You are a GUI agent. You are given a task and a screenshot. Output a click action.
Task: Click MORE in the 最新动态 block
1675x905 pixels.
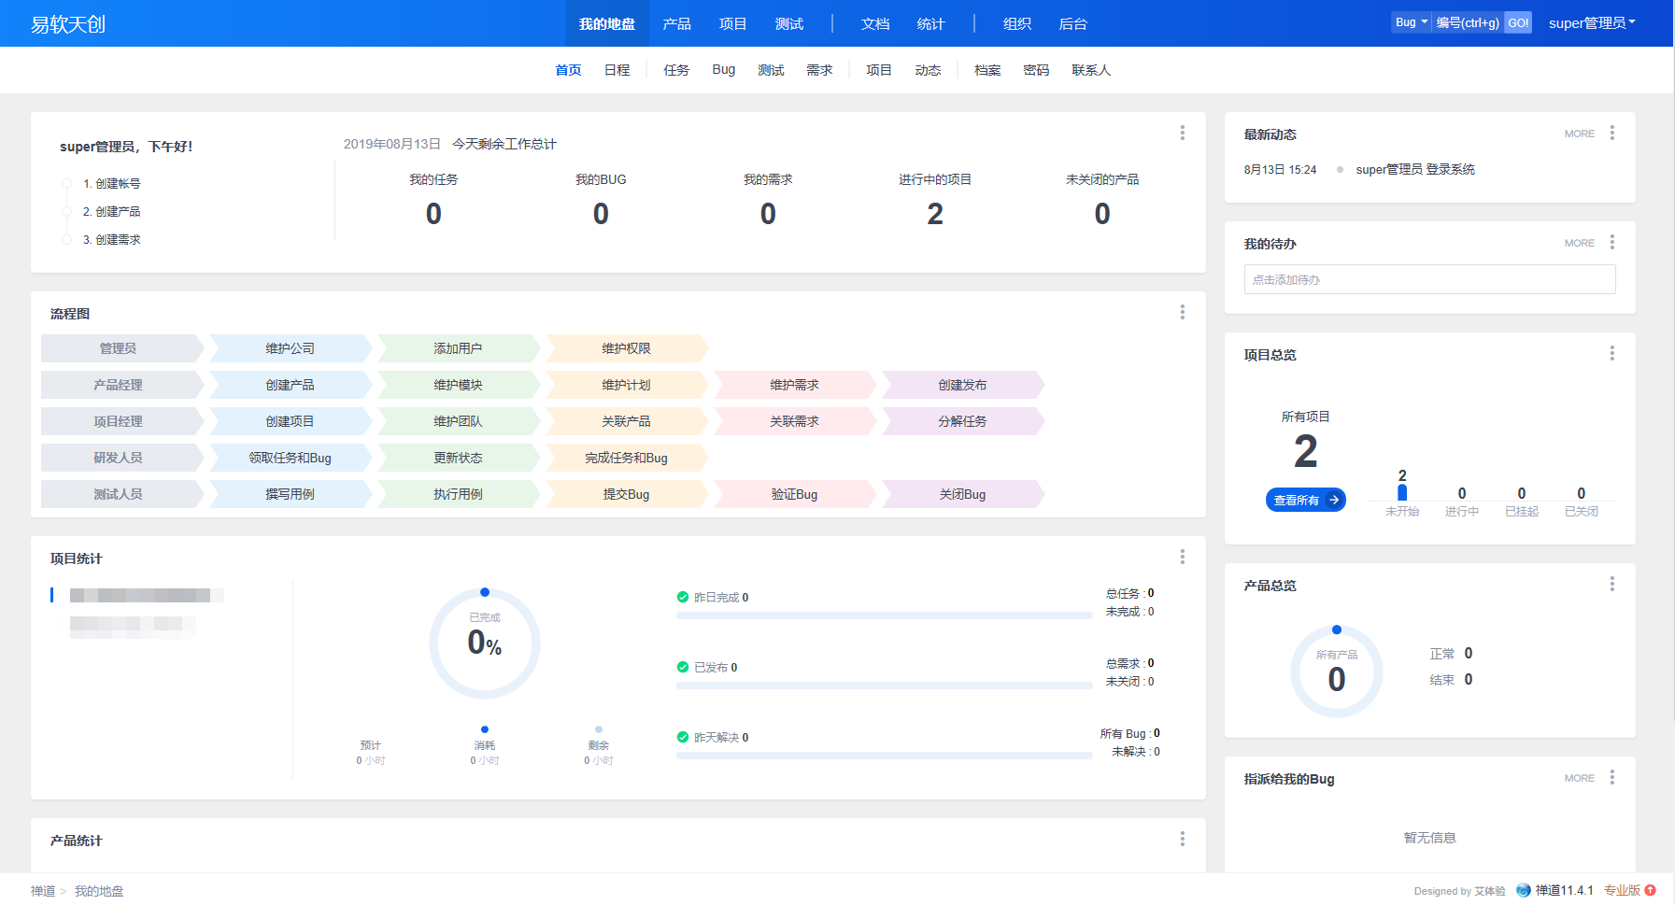[x=1580, y=134]
